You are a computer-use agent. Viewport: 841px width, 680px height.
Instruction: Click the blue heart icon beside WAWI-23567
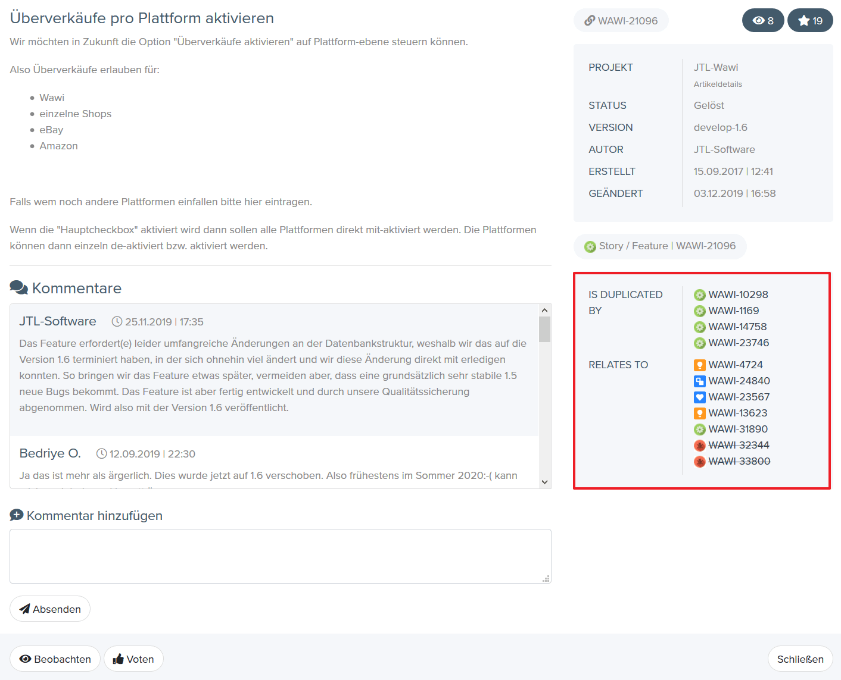point(699,397)
